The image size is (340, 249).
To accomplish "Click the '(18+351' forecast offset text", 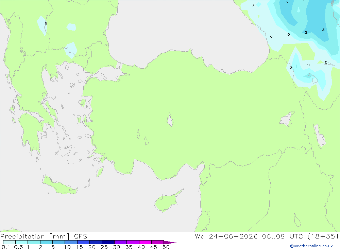I will [323, 236].
